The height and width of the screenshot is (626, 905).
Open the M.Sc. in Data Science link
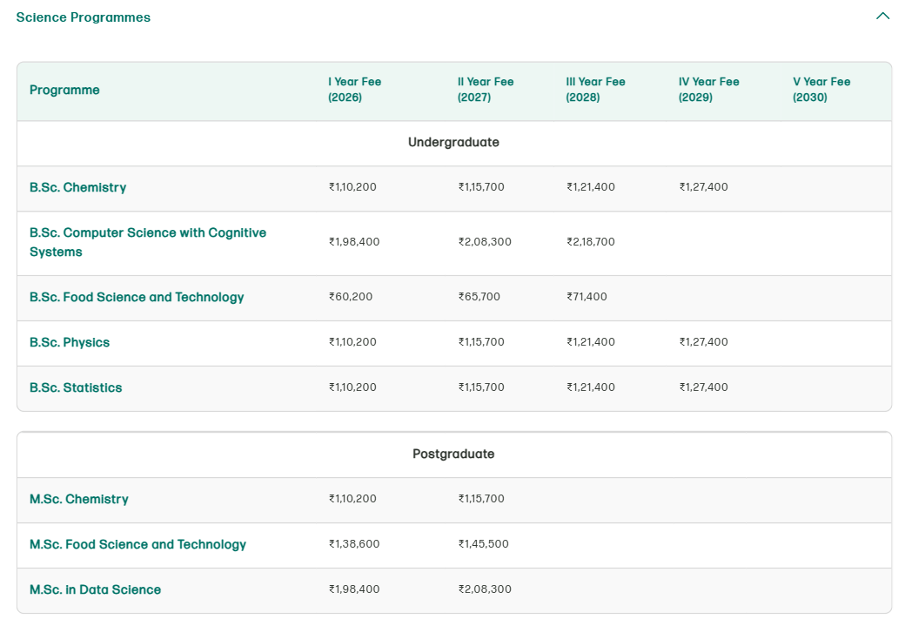[95, 589]
